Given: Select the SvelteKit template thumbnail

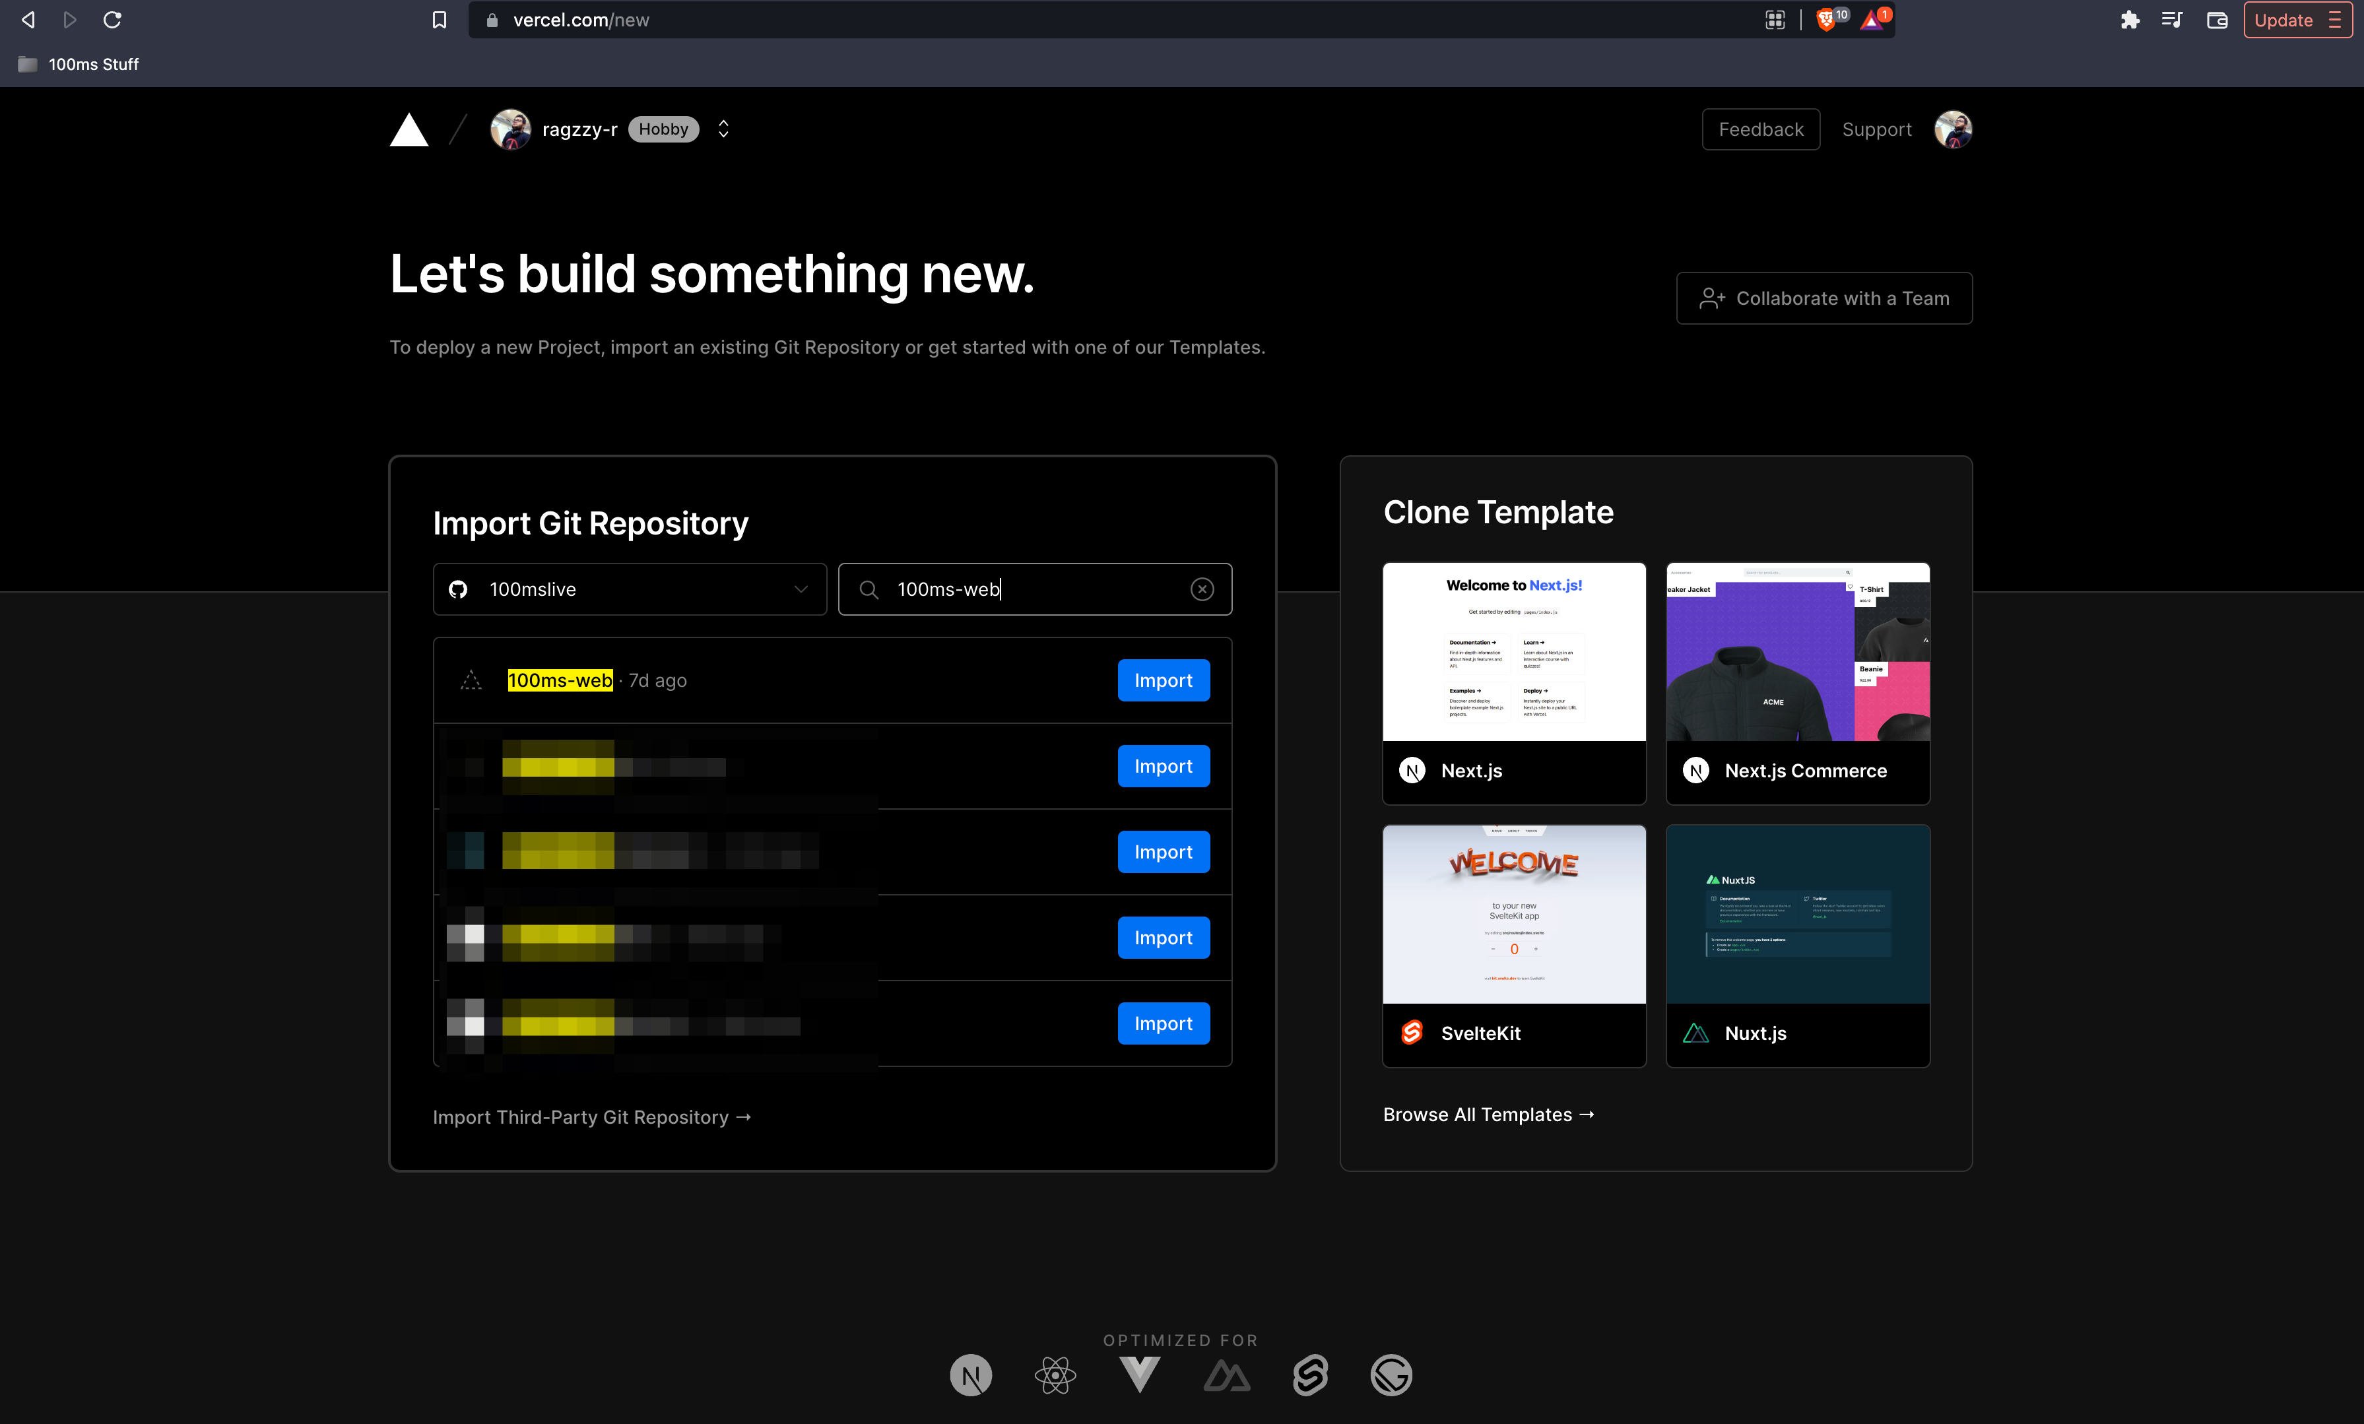Looking at the screenshot, I should pos(1514,913).
